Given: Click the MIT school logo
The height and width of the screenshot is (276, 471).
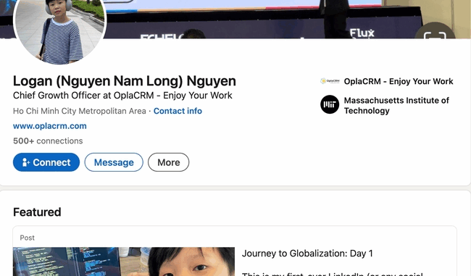Looking at the screenshot, I should [x=330, y=104].
